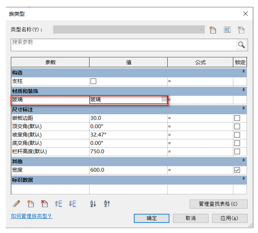Click the 搜索参数 search field
The width and height of the screenshot is (258, 233).
(123, 45)
